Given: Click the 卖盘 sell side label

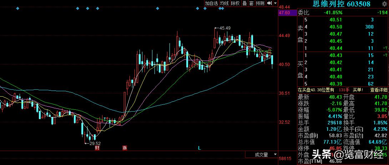Looking at the screenshot, I should pos(300,34).
